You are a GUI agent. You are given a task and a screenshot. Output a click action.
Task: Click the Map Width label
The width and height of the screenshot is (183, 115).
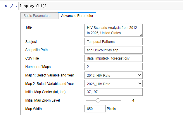coord(34,109)
